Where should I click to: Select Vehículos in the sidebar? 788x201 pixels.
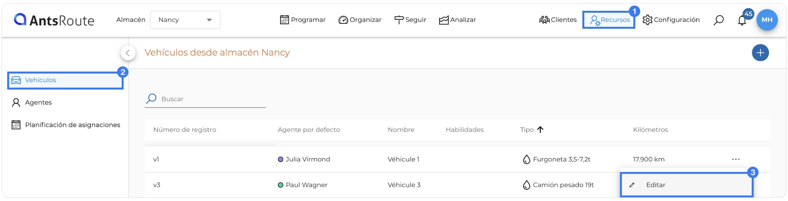click(65, 80)
